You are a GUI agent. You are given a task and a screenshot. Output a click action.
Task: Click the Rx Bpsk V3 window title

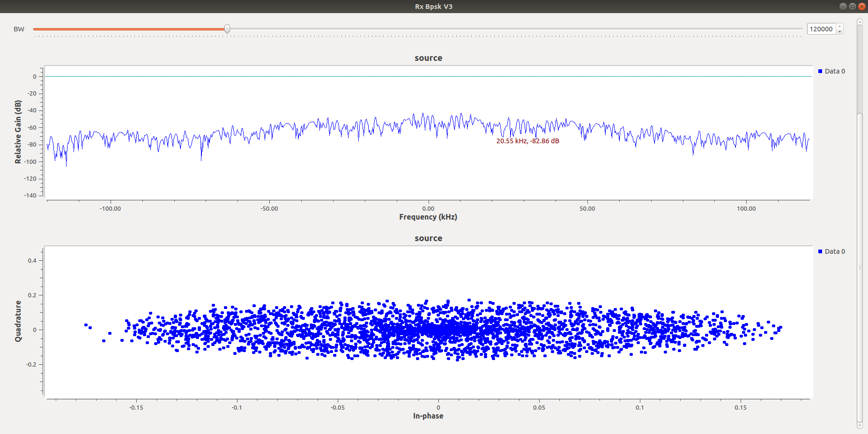click(434, 7)
